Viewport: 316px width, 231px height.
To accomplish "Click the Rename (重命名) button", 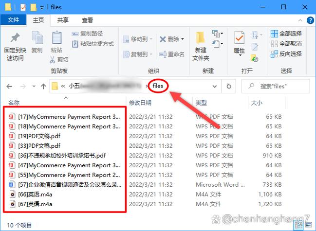I will pos(172,54).
